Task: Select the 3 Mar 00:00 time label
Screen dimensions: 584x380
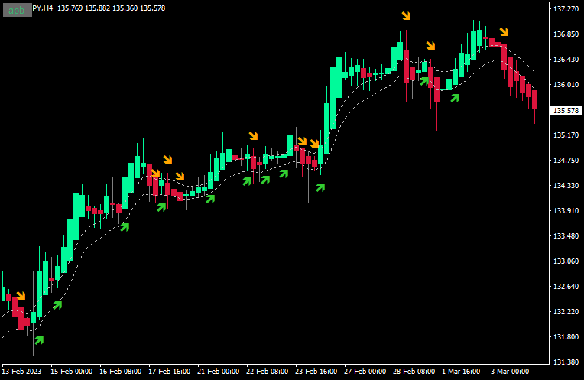Action: coord(510,372)
